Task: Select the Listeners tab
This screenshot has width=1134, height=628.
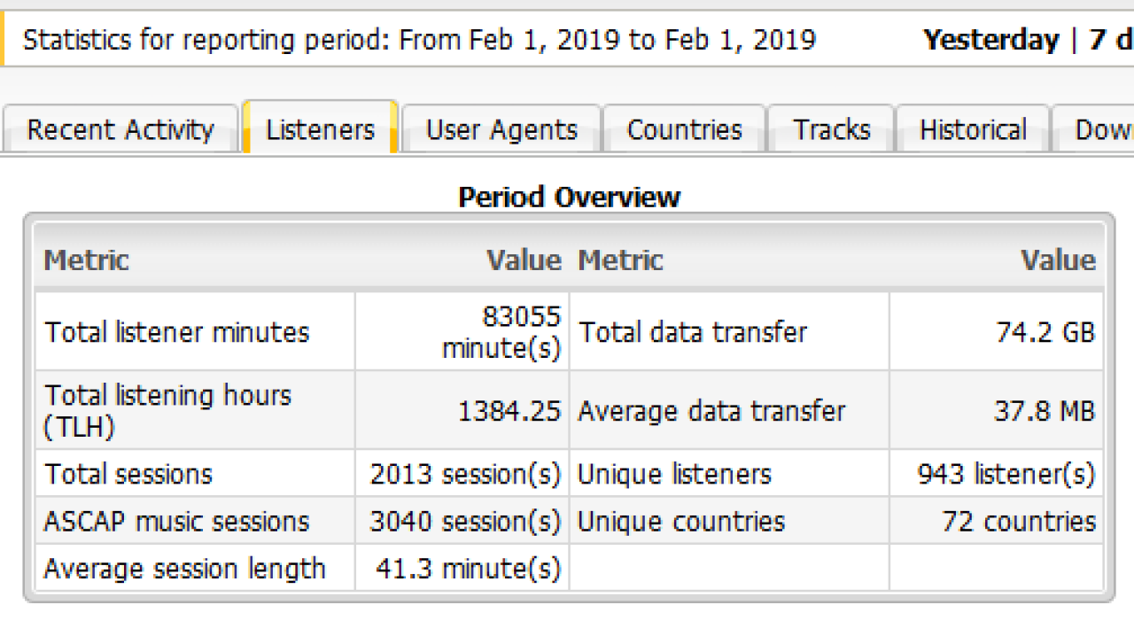Action: [320, 130]
